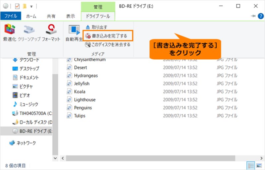Switch to large icons view in status bar
Screen dimensions: 265x170
259,165
